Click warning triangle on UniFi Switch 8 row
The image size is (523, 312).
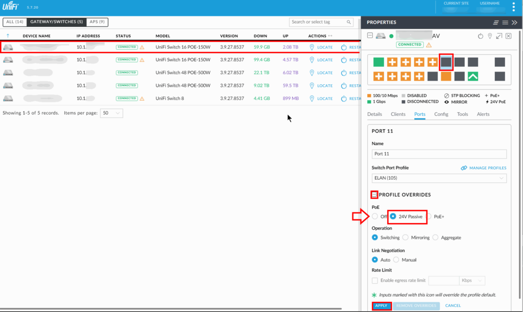click(x=142, y=99)
